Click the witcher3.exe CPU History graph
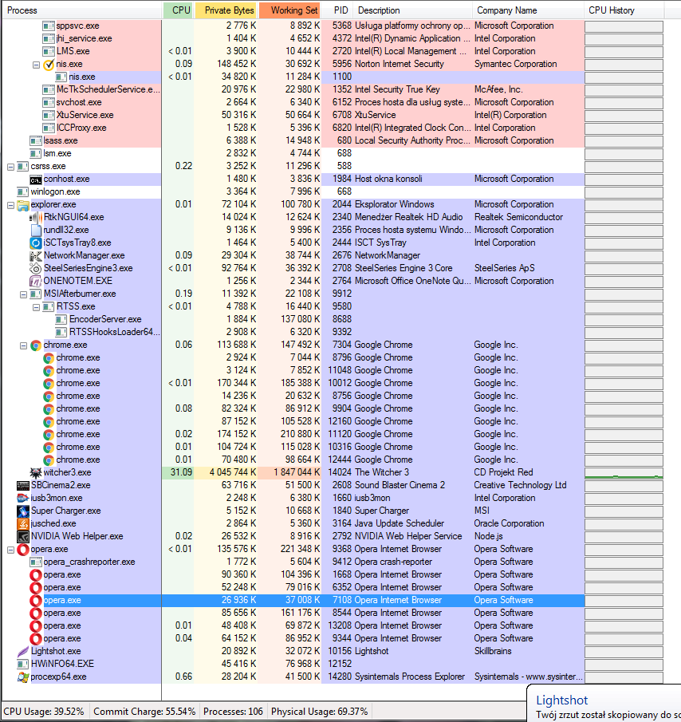The image size is (681, 722). tap(624, 473)
